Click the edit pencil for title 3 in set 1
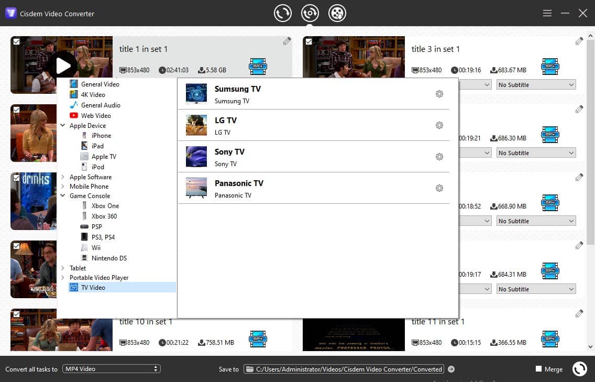 coord(579,40)
